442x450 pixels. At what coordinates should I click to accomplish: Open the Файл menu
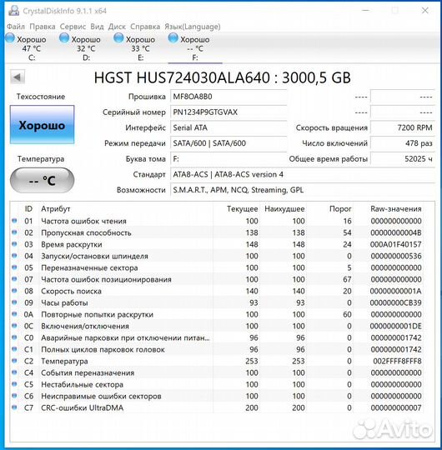pos(16,27)
